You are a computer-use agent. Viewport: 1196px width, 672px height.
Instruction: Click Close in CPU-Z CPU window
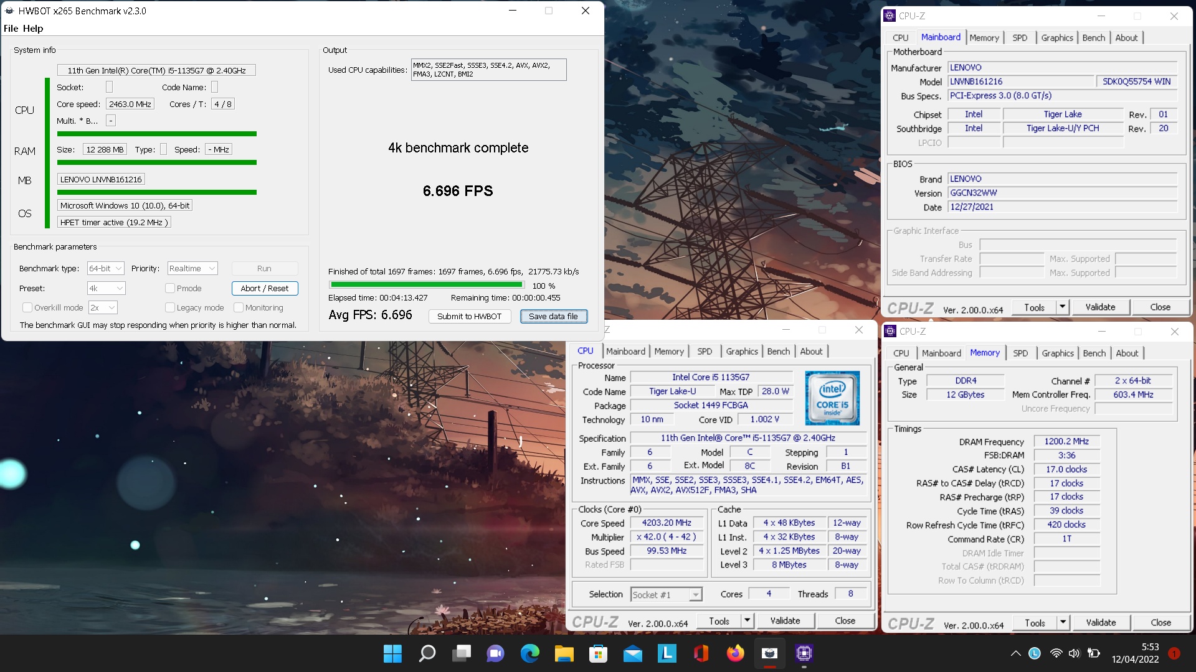[x=845, y=620]
